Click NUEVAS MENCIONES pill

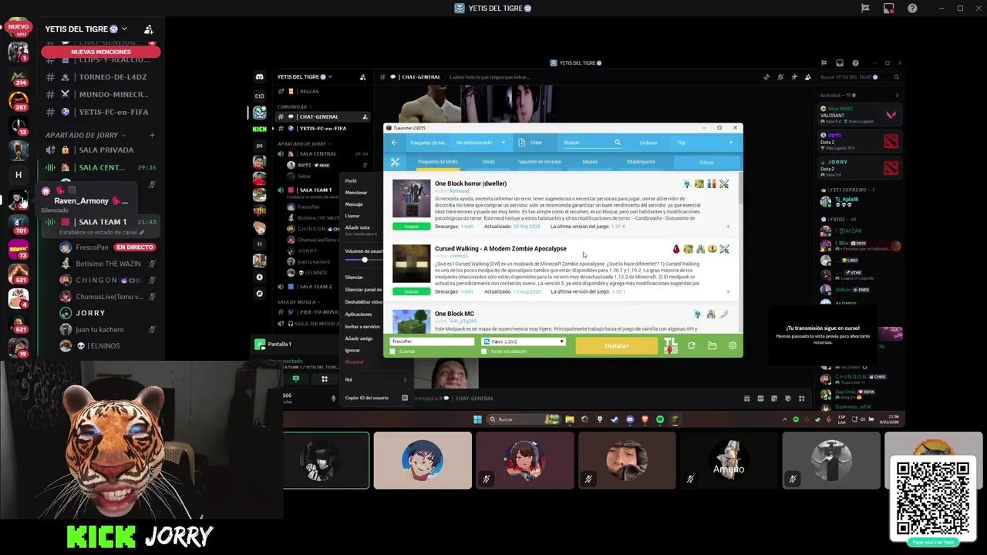point(100,52)
